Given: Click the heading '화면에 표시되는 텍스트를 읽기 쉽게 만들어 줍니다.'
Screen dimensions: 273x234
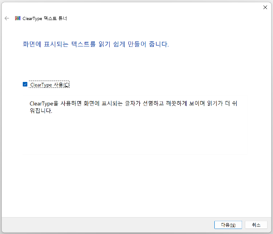Looking at the screenshot, I should point(96,44).
